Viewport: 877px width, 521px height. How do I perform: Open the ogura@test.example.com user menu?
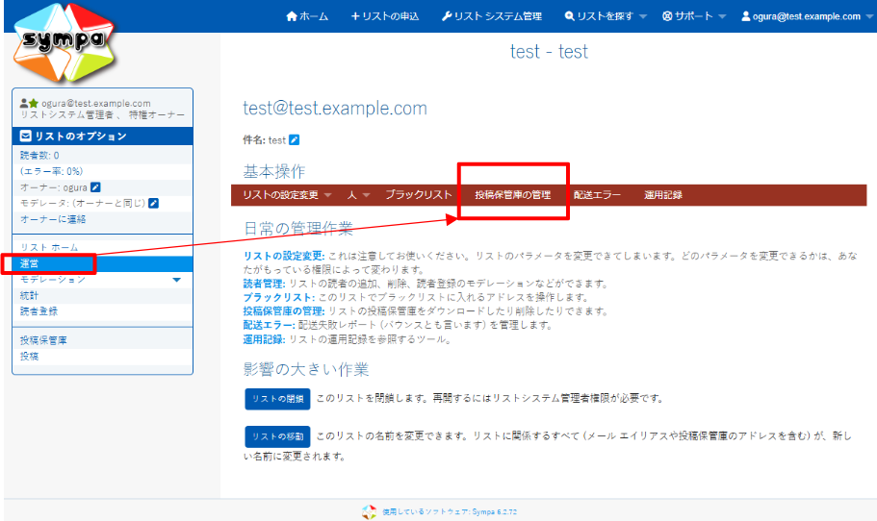(x=807, y=16)
